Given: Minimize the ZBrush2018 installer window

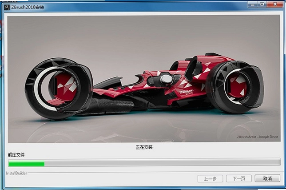Looking at the screenshot, I should pyautogui.click(x=253, y=4).
